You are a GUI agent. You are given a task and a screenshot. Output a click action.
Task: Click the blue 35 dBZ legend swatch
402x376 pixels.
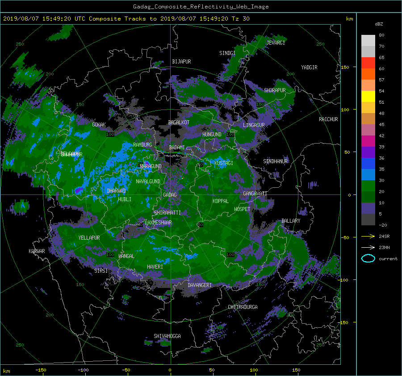pyautogui.click(x=368, y=164)
